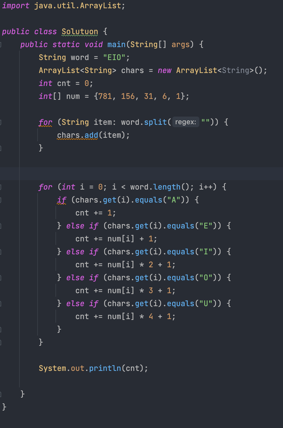Click the cnt += num[i] + 1; statement
Image resolution: width=283 pixels, height=428 pixels.
[116, 239]
